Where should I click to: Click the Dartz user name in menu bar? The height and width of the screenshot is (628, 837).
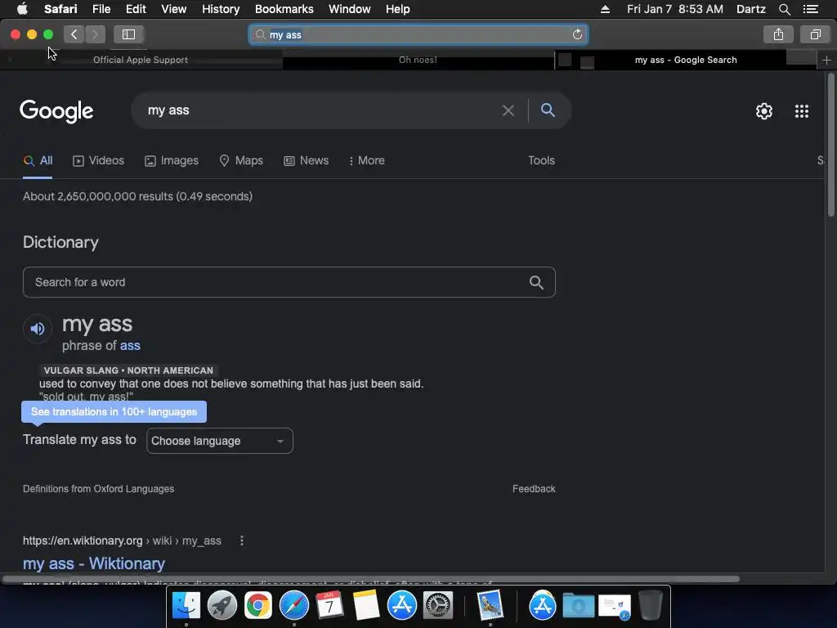coord(750,9)
